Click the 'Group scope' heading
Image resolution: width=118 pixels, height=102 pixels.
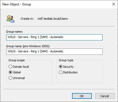pos(16,60)
